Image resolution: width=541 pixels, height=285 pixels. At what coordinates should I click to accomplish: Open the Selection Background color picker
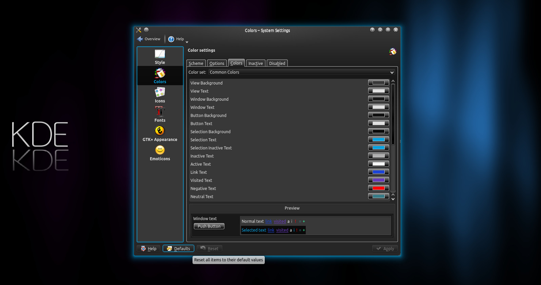point(378,131)
